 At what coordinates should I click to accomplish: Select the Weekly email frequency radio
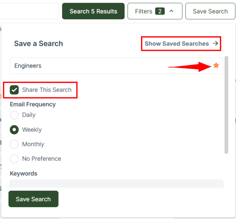[14, 130]
